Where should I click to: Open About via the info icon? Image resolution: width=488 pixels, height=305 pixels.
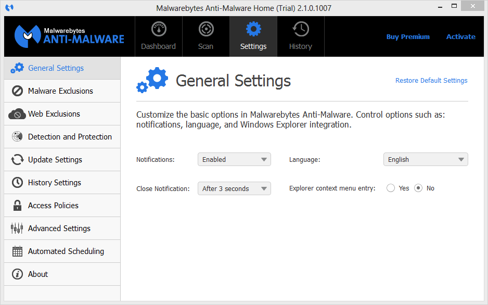tap(17, 274)
